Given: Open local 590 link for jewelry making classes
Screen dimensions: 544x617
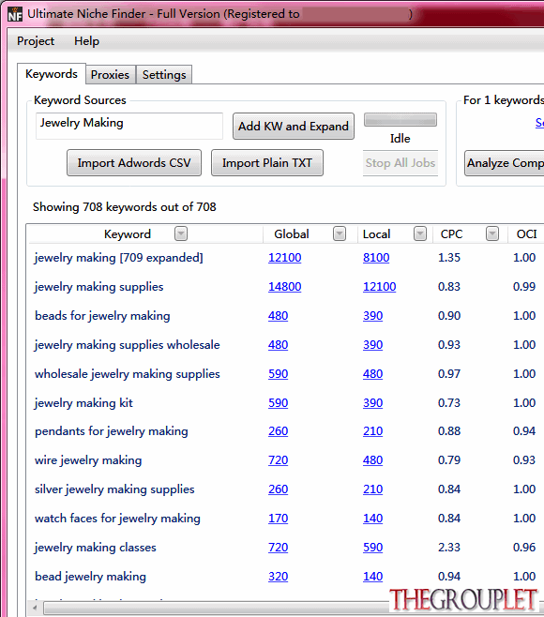Looking at the screenshot, I should point(372,548).
